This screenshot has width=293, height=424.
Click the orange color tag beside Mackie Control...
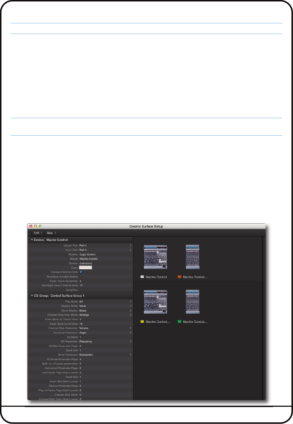point(179,277)
